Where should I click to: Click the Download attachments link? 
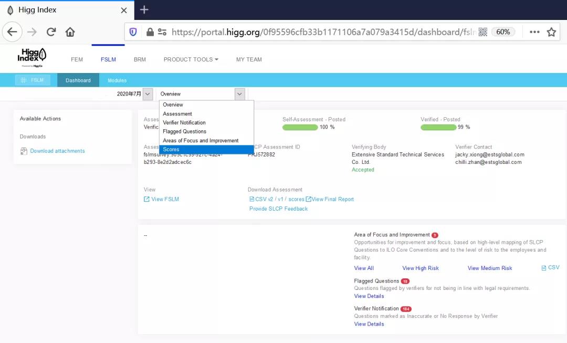pos(57,151)
